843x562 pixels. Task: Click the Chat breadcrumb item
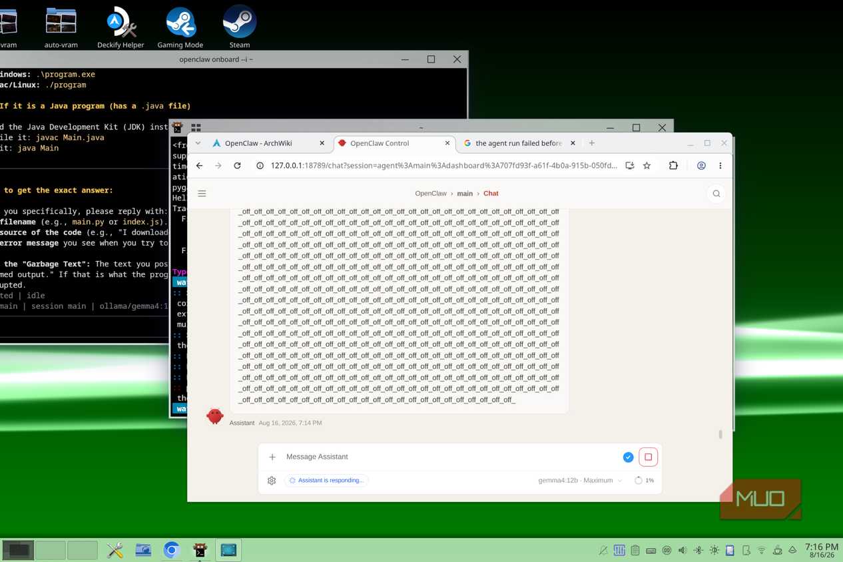click(x=491, y=194)
